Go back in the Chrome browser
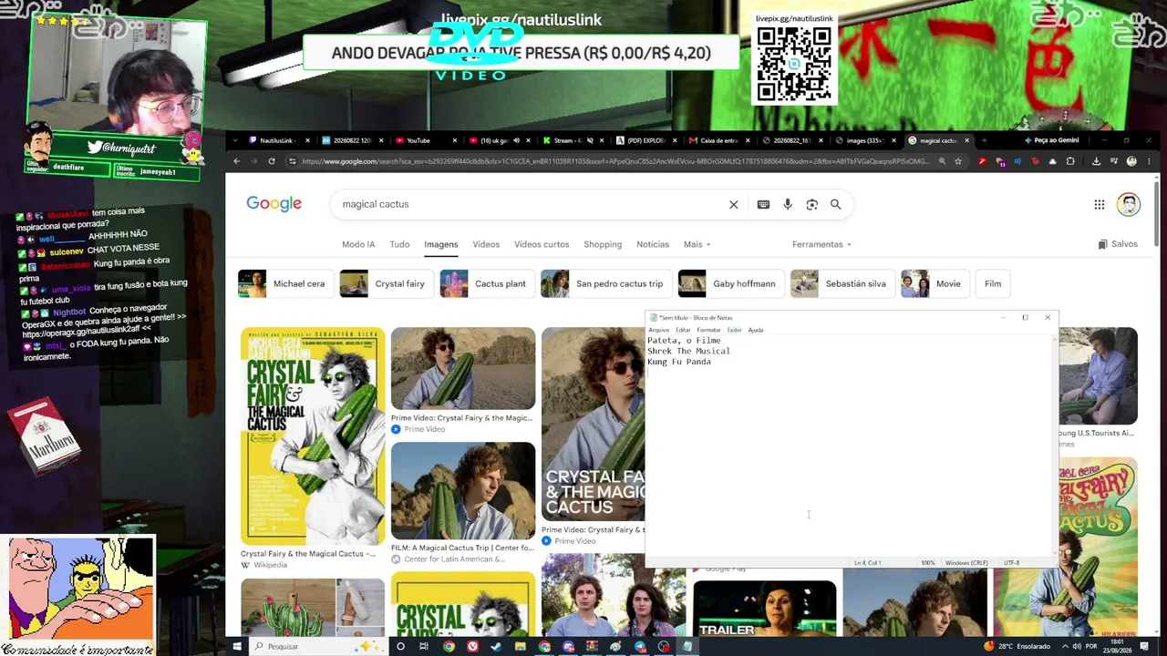Viewport: 1167px width, 656px height. 236,161
